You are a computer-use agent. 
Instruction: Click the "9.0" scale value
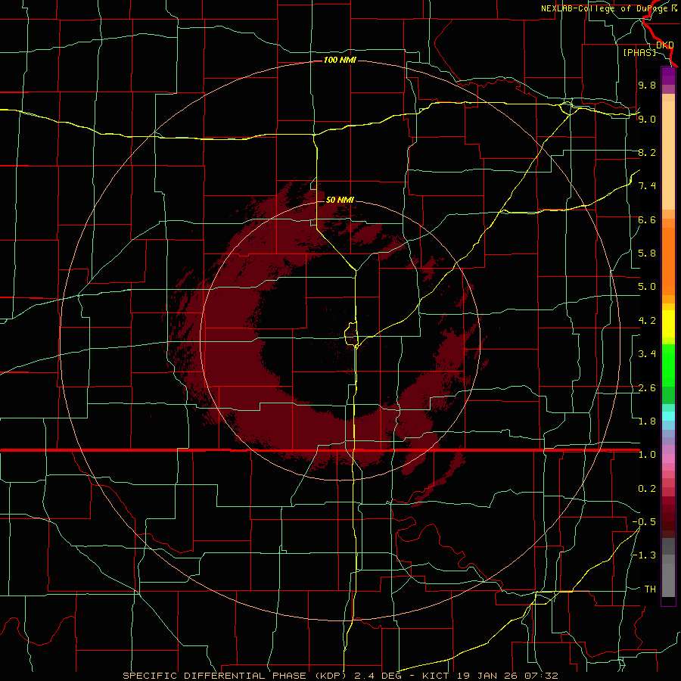[647, 119]
